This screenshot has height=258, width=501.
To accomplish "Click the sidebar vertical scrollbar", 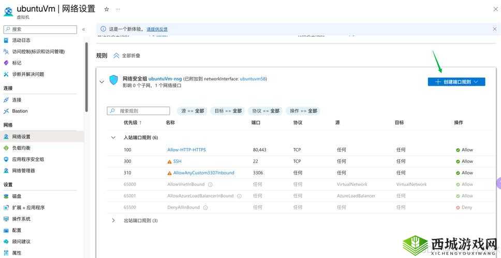I will pos(86,77).
